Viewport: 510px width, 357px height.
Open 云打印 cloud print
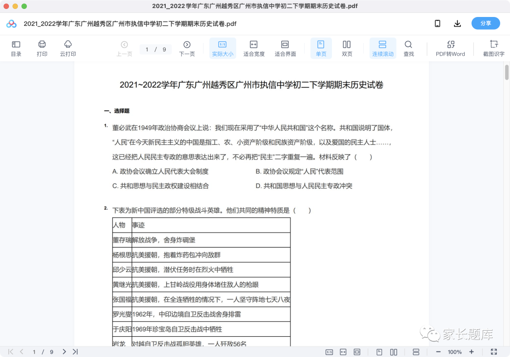[x=68, y=49]
